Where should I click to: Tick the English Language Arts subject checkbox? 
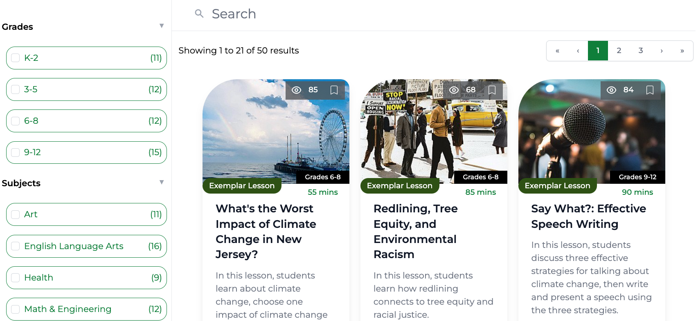[x=16, y=246]
